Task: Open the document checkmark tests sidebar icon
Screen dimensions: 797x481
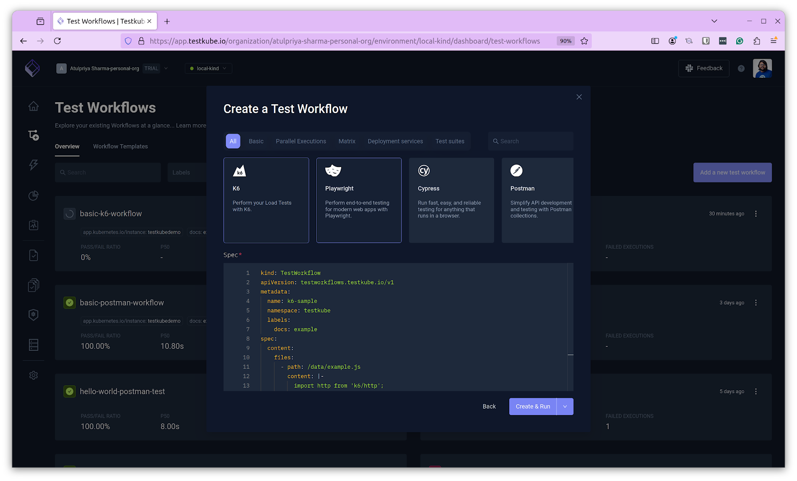Action: click(x=33, y=255)
